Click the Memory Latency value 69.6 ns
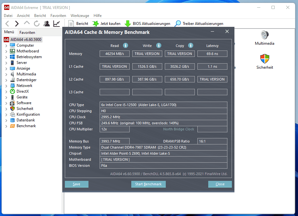 pos(212,54)
